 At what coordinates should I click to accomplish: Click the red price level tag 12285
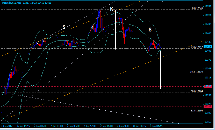[208, 86]
